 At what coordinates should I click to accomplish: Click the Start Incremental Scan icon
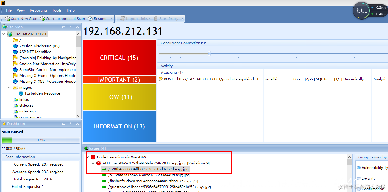[43, 18]
